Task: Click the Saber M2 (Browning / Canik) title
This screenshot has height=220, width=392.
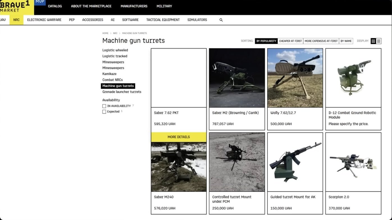Action: coord(235,113)
